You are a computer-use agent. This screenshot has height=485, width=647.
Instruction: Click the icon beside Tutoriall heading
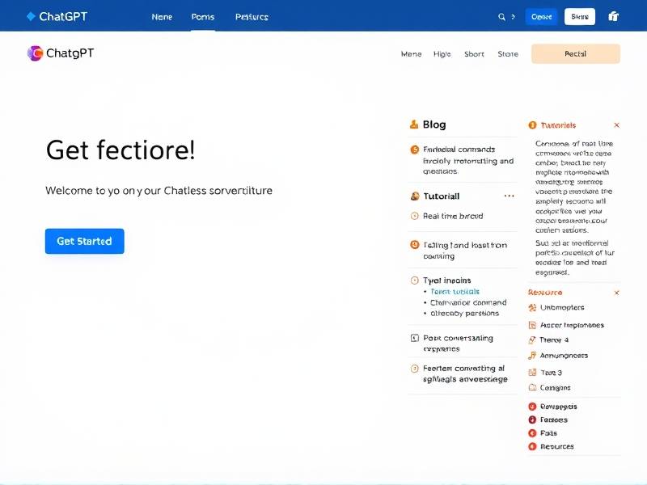tap(415, 196)
